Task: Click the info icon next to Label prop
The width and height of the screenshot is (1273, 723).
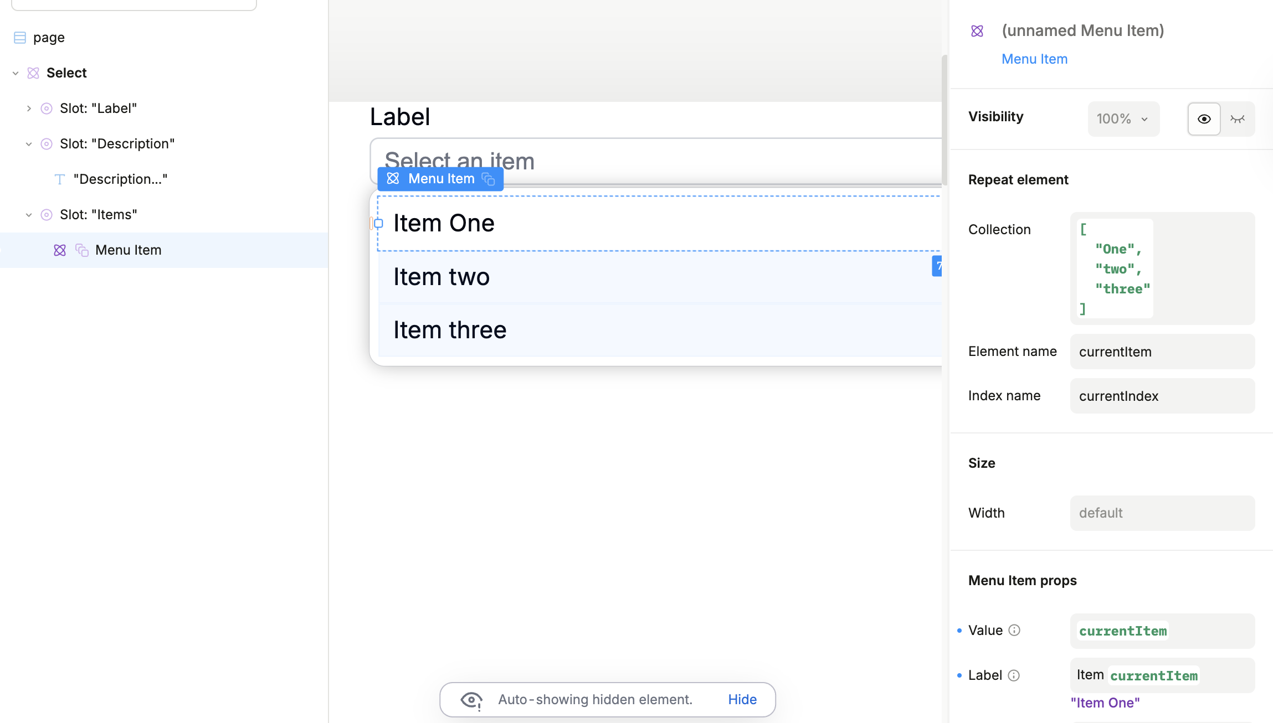Action: (x=1014, y=675)
